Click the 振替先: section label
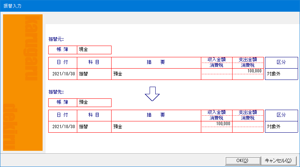Image resolution: width=300 pixels, height=167 pixels. (x=56, y=92)
